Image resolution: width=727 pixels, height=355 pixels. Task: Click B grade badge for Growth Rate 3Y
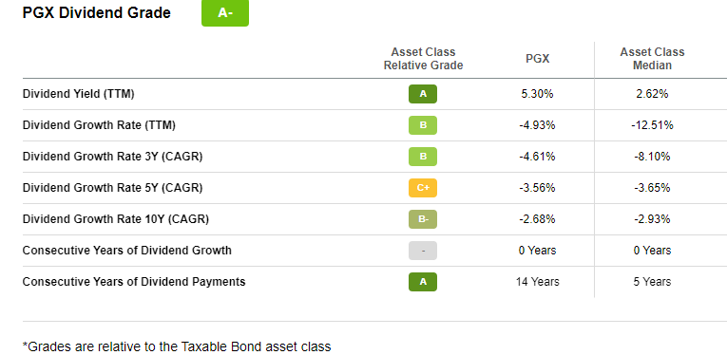422,157
